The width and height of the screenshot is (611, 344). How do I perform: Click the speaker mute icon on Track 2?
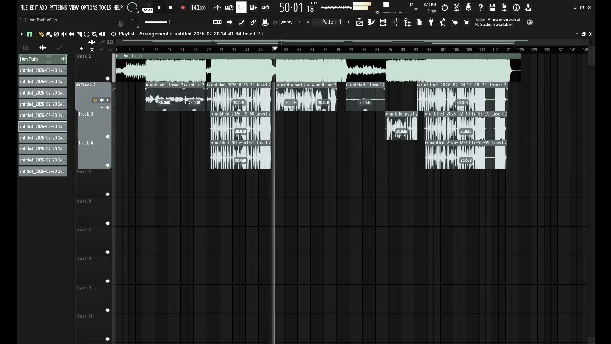click(x=101, y=100)
